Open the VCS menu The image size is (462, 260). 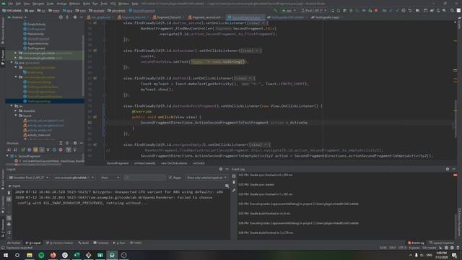click(113, 4)
